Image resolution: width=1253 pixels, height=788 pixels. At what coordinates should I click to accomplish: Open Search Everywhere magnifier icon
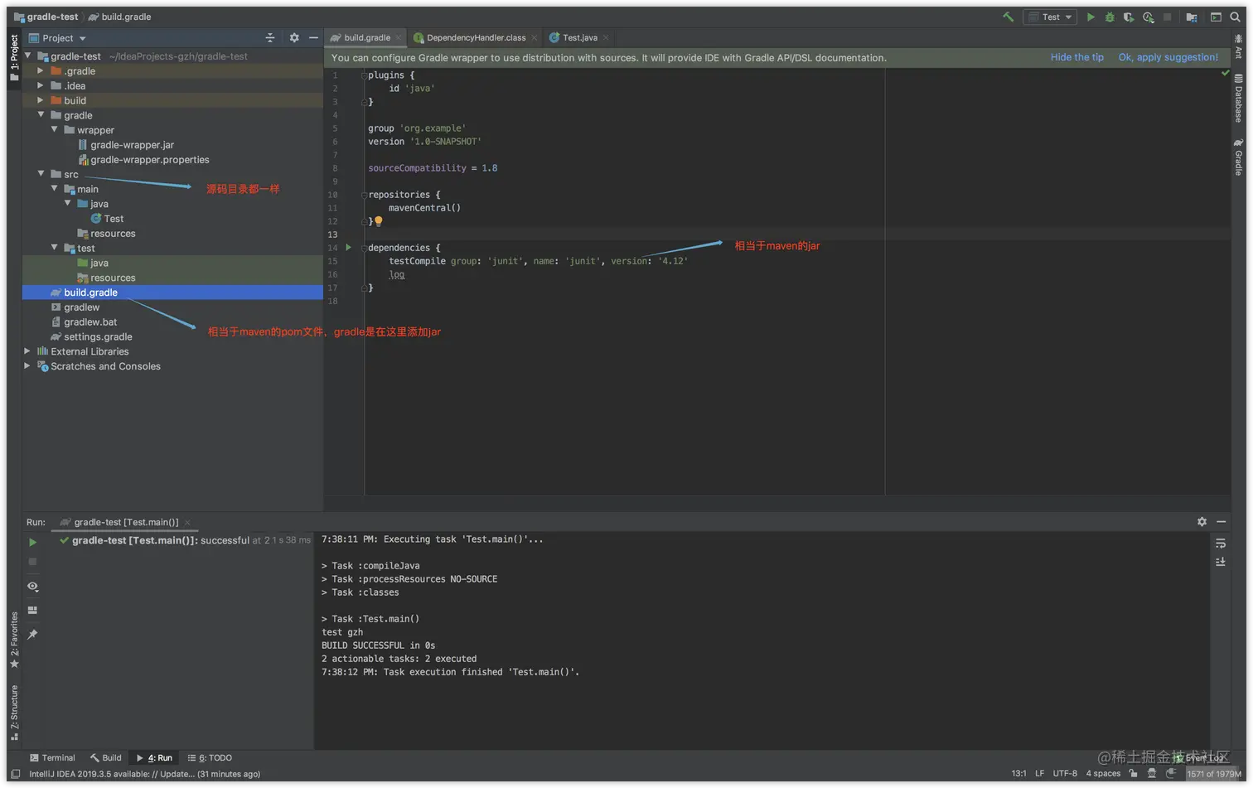tap(1235, 17)
